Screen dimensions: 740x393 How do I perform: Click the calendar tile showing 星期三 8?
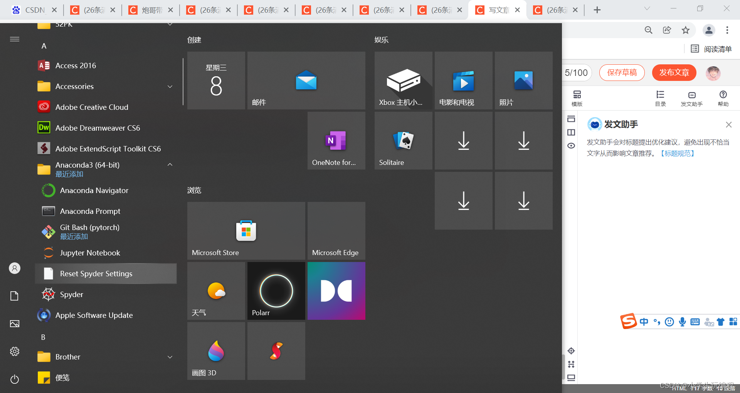tap(216, 81)
